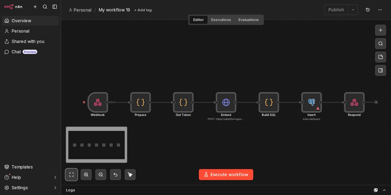The image size is (391, 195).
Task: Click the plus connector after Respond node
Action: tap(376, 102)
